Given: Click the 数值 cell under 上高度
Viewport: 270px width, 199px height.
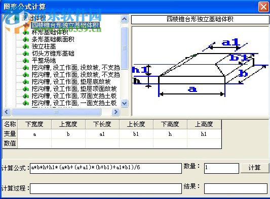Looking at the screenshot, I should [x=204, y=143].
